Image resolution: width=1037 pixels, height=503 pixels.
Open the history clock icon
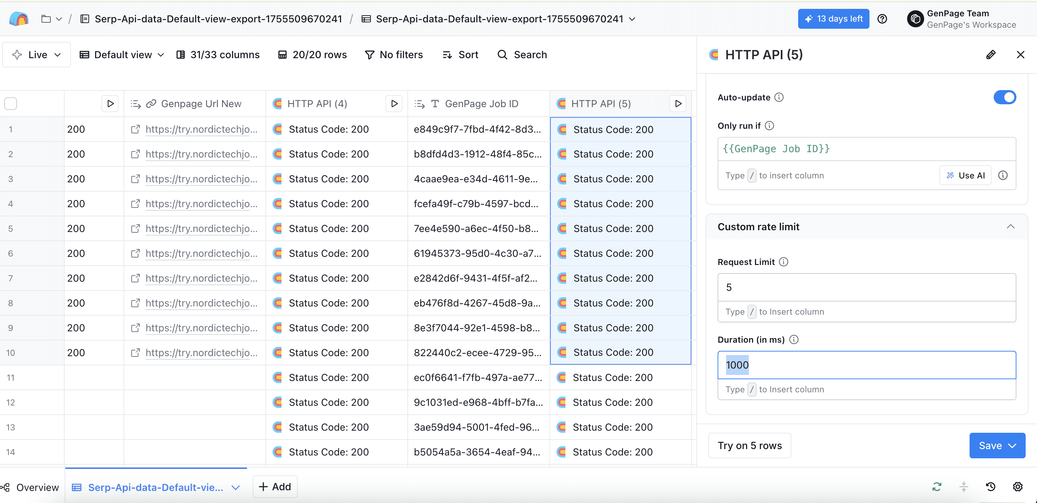coord(991,487)
